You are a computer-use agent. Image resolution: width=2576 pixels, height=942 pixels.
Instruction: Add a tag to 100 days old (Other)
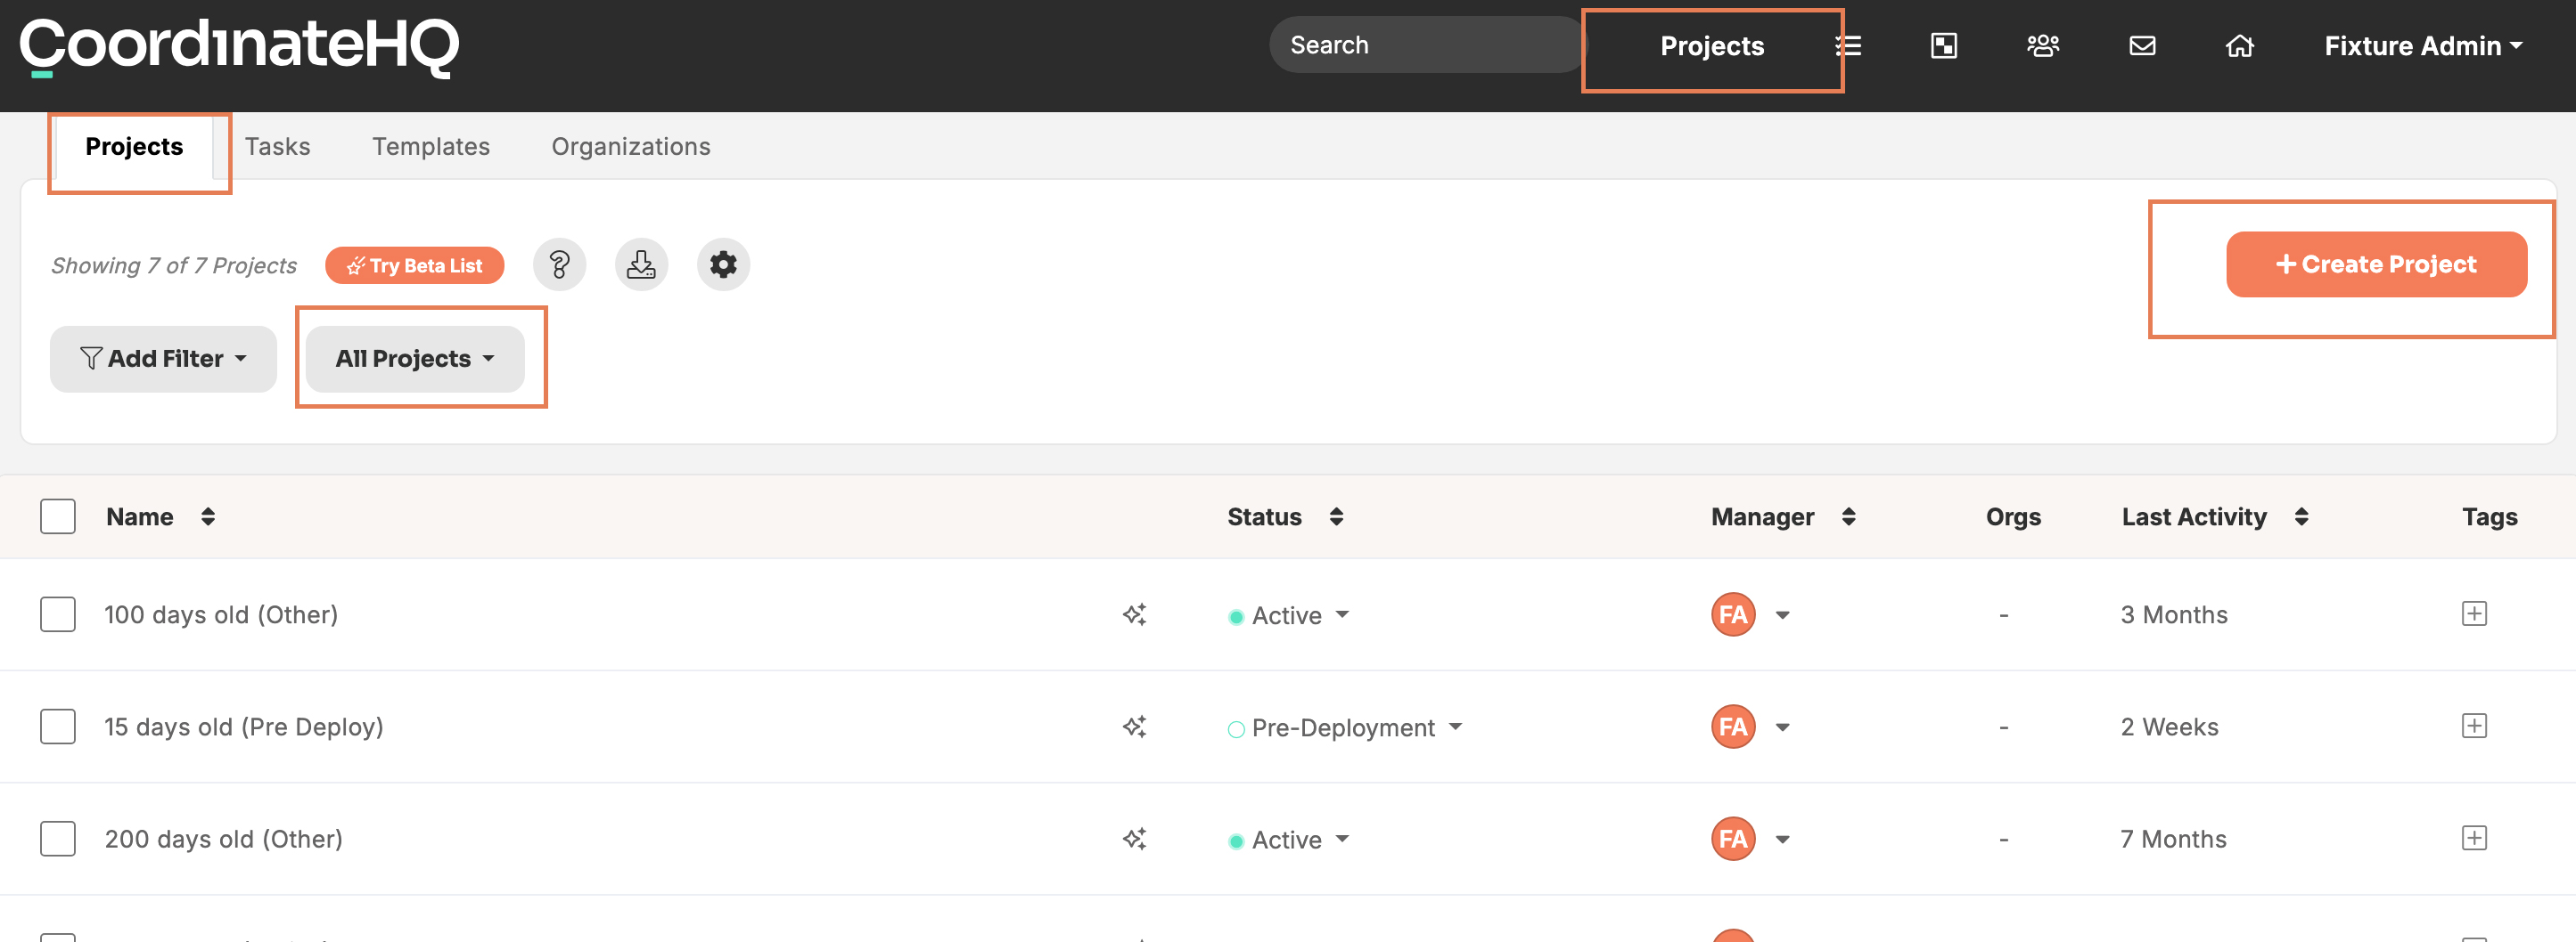(x=2474, y=613)
